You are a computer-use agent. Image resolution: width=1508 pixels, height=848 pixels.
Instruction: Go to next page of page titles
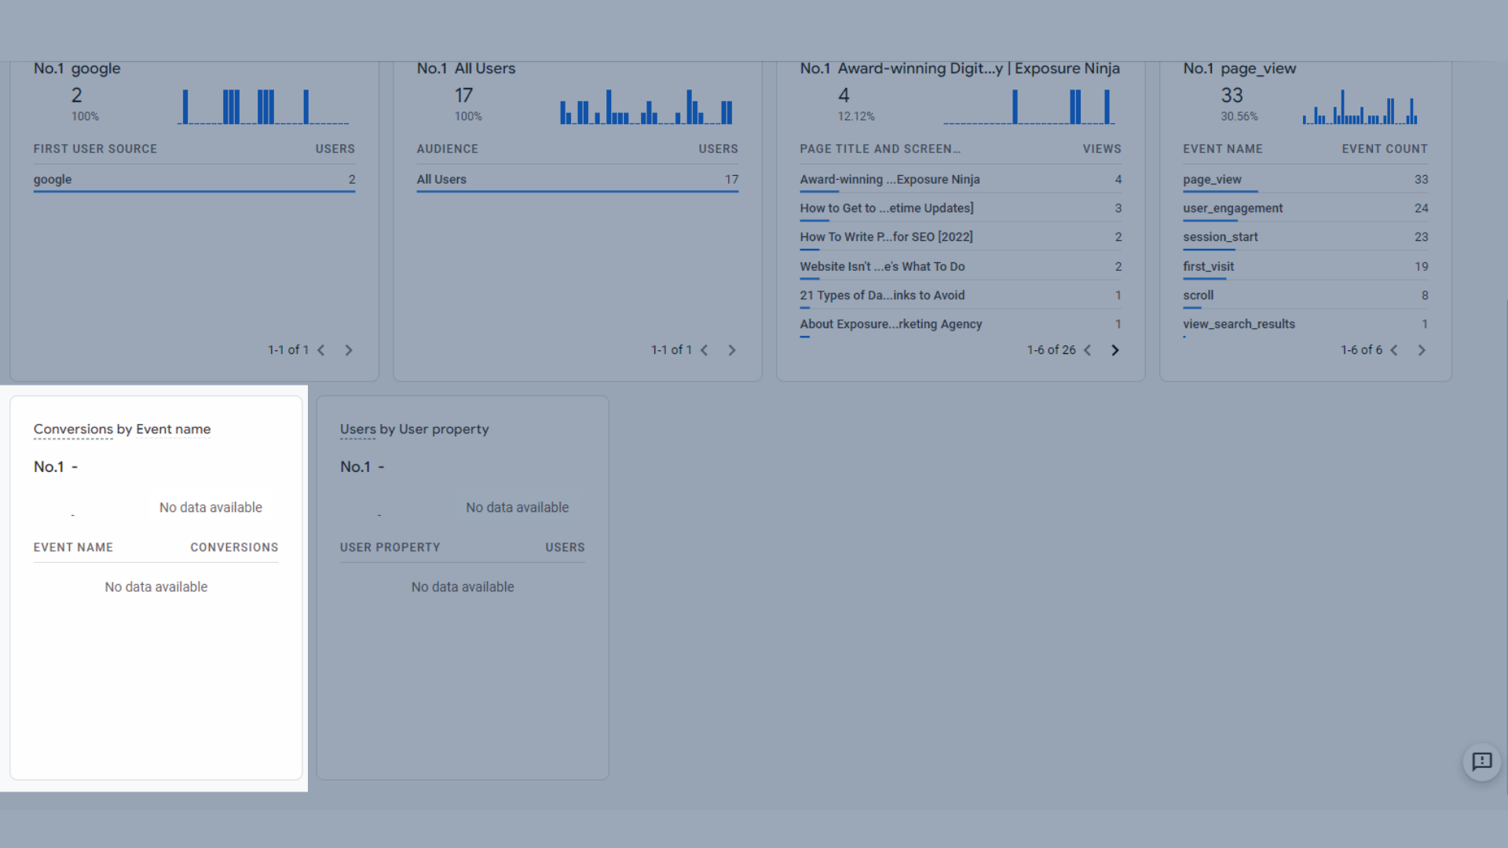(x=1115, y=350)
